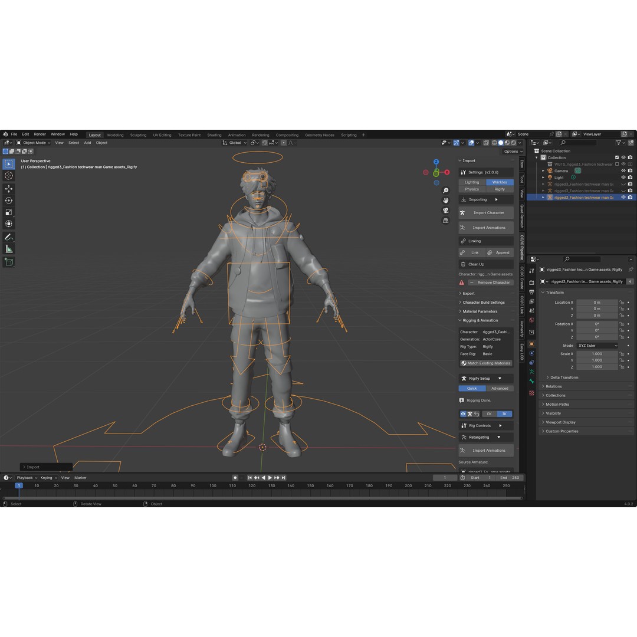Toggle the Collection exclude checkbox in the Outliner

tap(617, 157)
